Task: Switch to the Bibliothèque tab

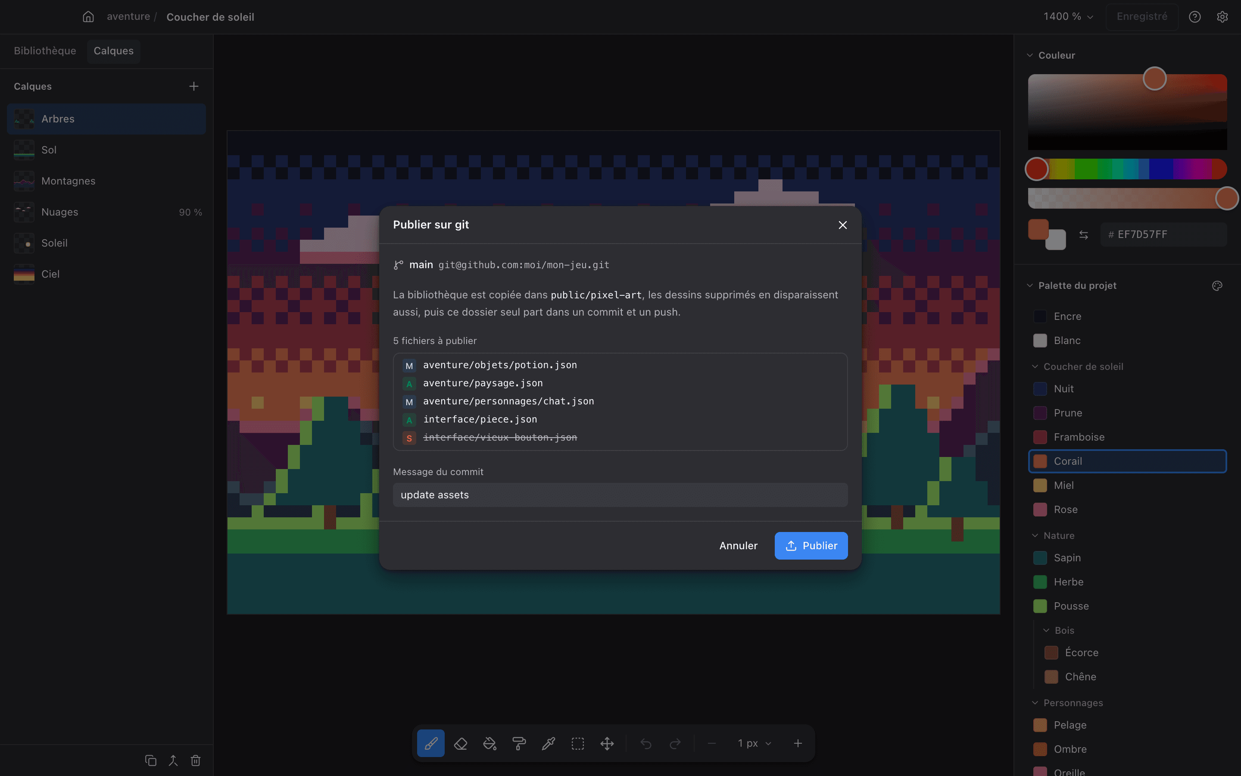Action: coord(45,51)
